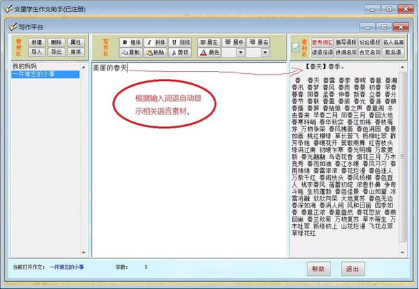Click the 退出 exit button

(353, 269)
